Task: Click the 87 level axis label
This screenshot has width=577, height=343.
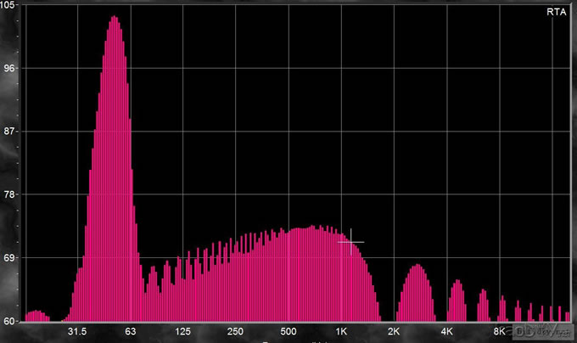Action: (12, 132)
